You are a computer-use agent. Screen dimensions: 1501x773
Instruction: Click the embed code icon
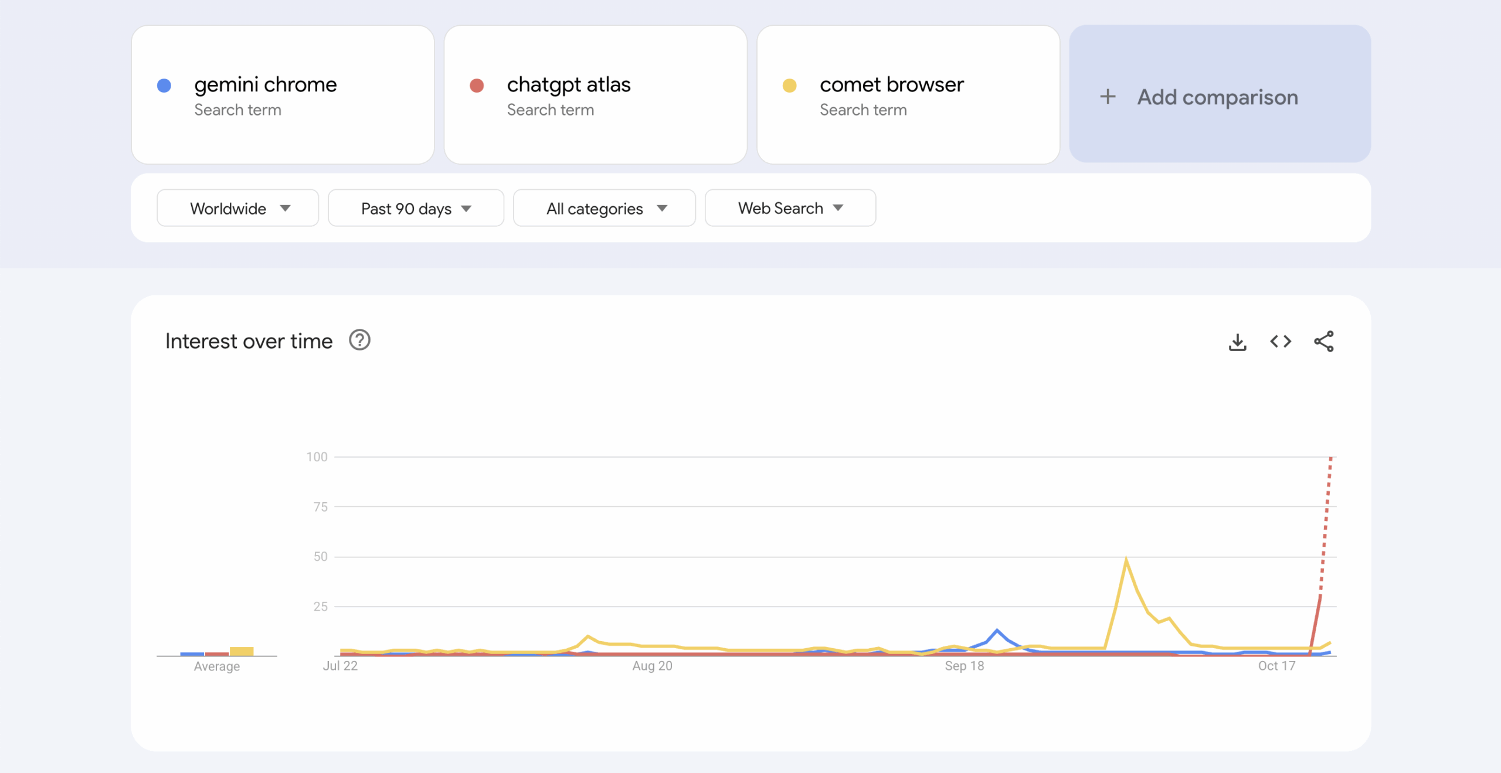1281,342
